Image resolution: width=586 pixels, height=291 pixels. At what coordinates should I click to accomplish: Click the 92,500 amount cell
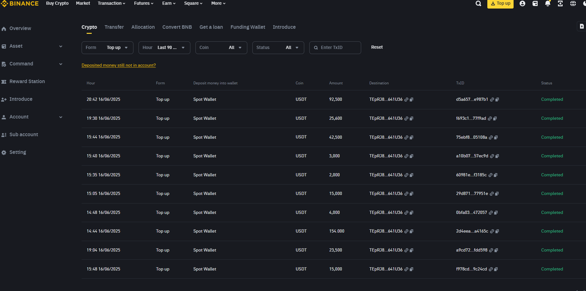tap(336, 100)
